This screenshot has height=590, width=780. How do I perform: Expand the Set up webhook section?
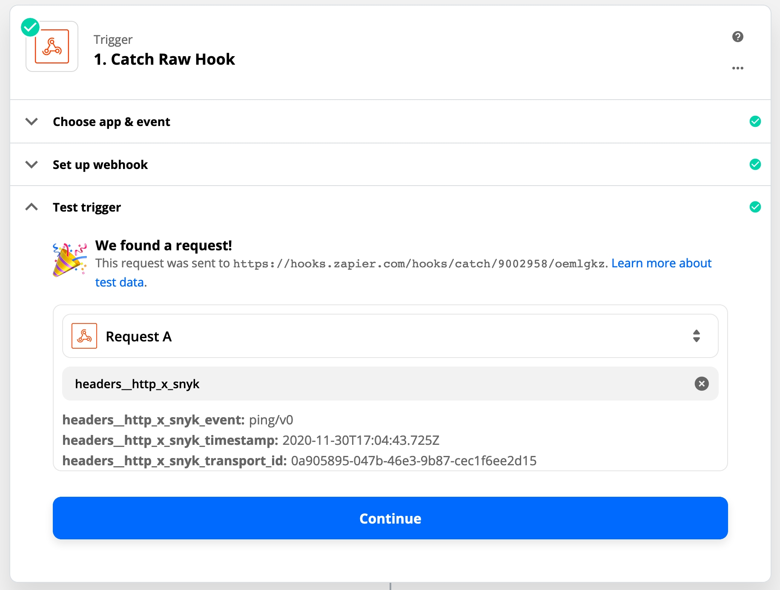point(32,164)
